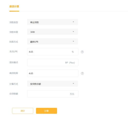This screenshot has width=128, height=115.
Task: Click the 总贷款额 field label
Action: pos(14,94)
